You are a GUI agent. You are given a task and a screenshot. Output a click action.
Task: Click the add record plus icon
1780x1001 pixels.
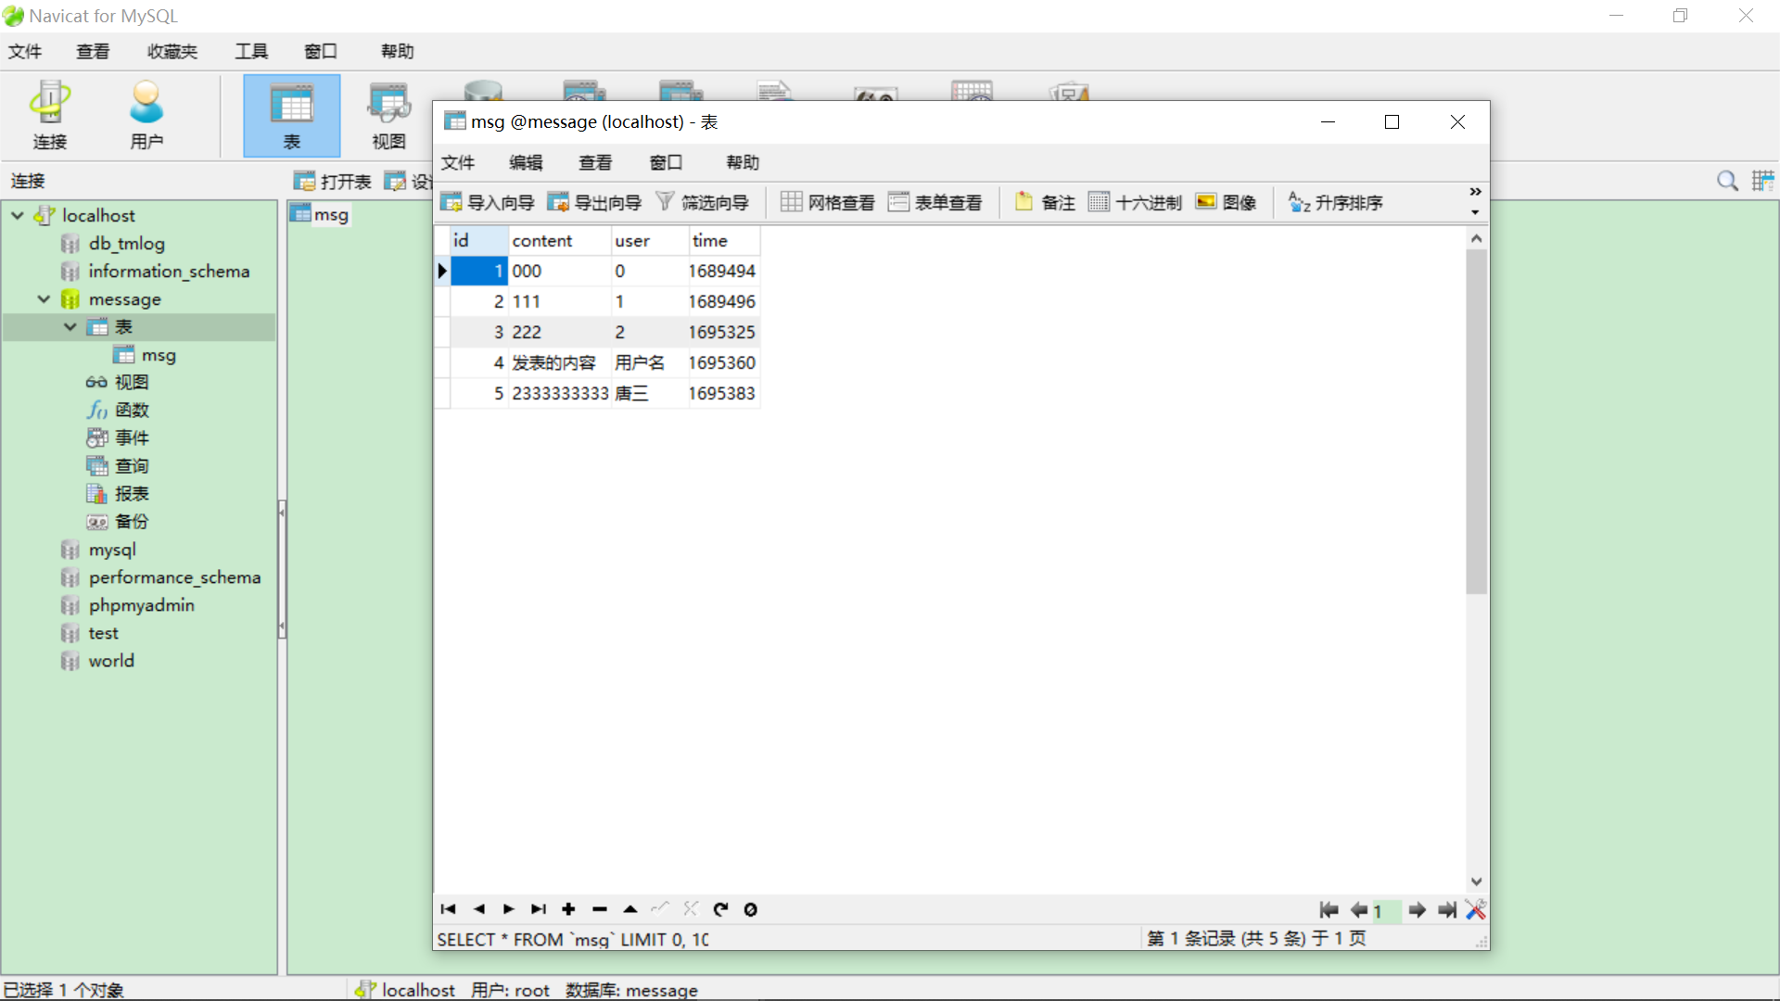(568, 909)
